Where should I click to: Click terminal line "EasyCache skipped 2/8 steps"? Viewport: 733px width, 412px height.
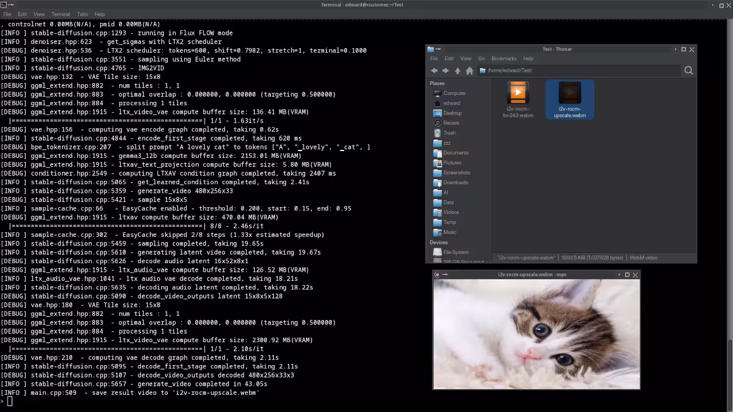(163, 235)
